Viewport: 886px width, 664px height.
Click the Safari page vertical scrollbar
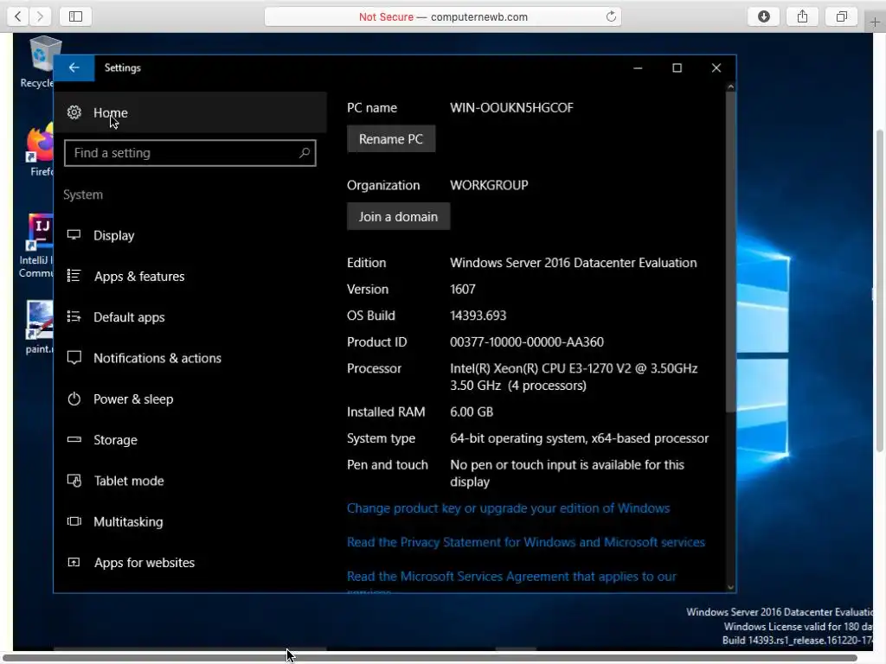[x=880, y=290]
